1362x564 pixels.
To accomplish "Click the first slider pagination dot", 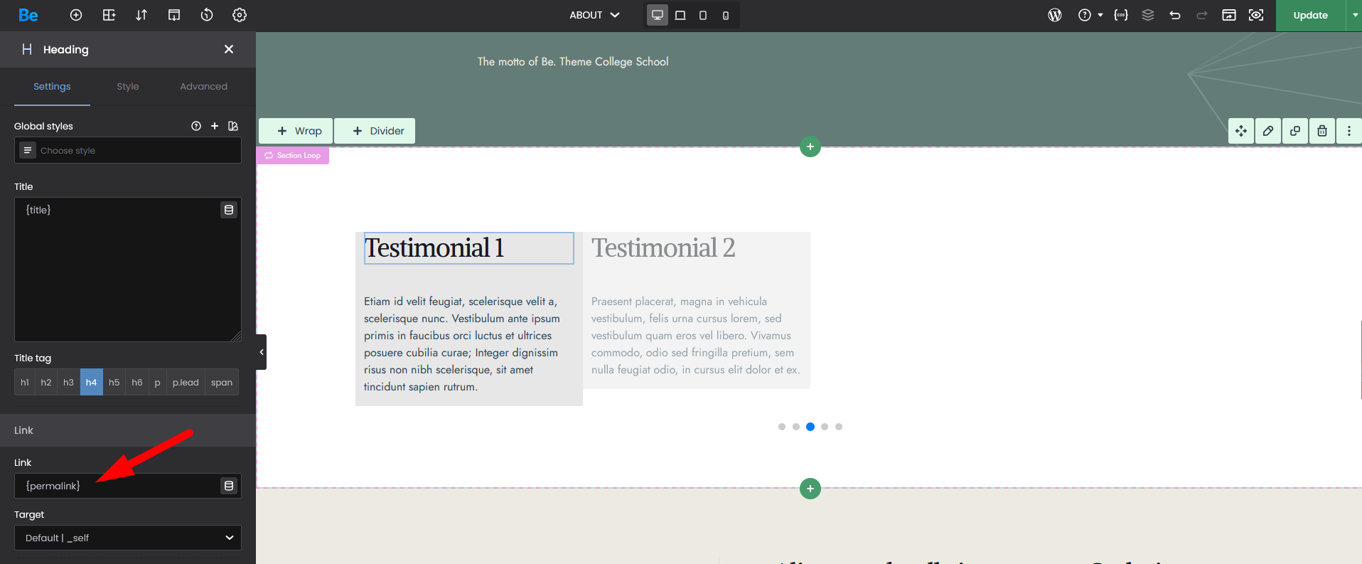I will pyautogui.click(x=782, y=427).
